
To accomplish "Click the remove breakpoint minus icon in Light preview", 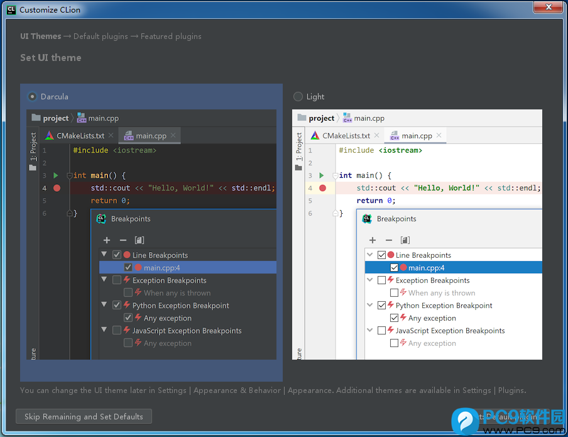I will pos(389,240).
